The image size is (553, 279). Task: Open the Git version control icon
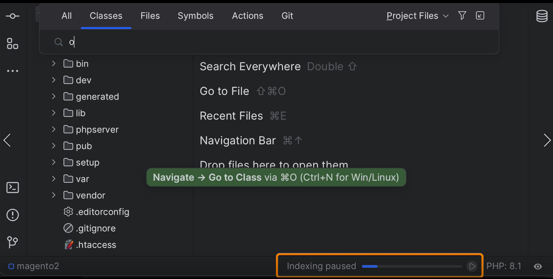pos(13,242)
